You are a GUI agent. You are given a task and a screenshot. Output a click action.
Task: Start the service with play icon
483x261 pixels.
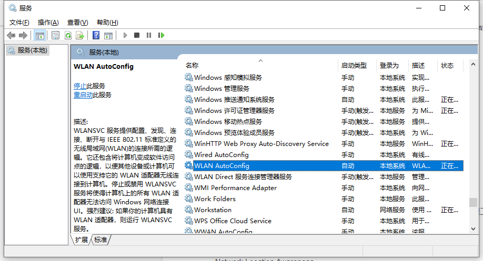[x=125, y=35]
